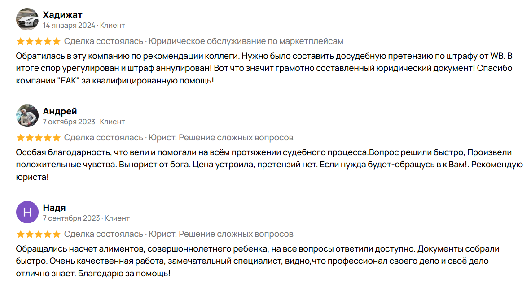Click Хадижат's car avatar photo
Viewport: 531px width, 283px height.
(x=27, y=19)
